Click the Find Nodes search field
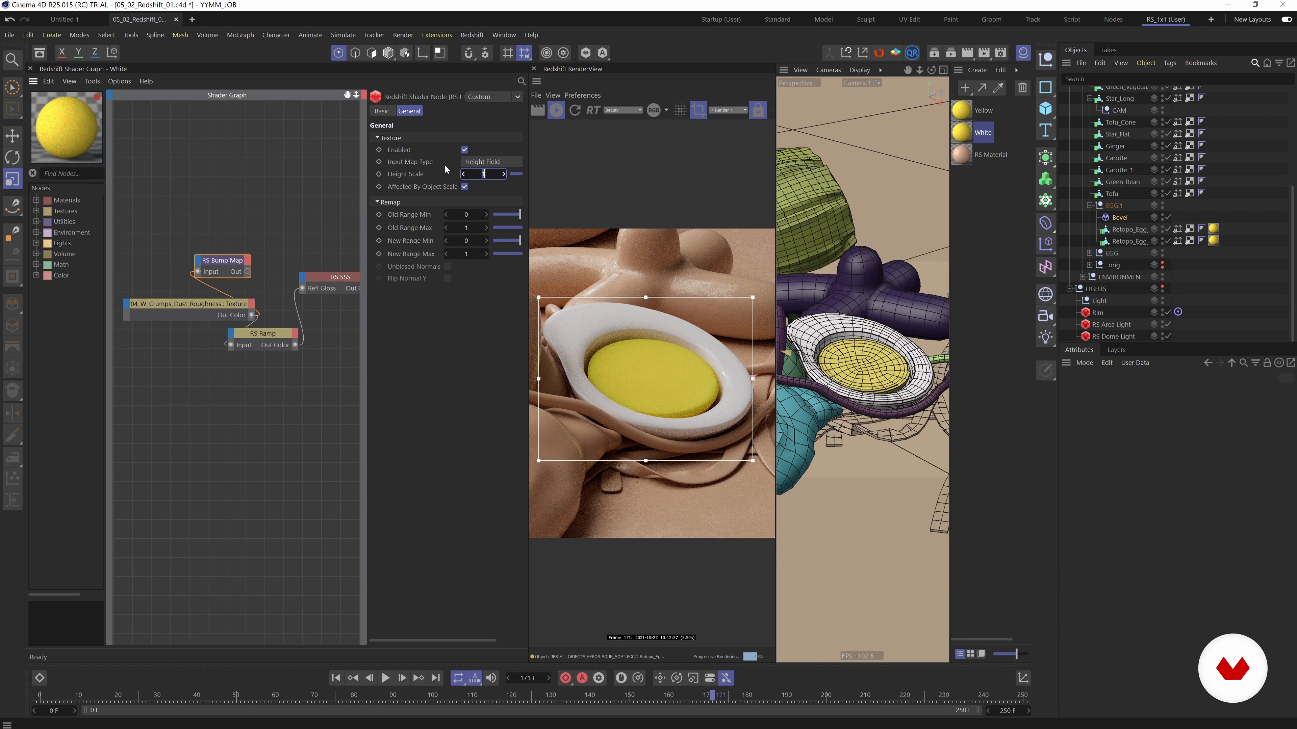The width and height of the screenshot is (1297, 729). (72, 173)
